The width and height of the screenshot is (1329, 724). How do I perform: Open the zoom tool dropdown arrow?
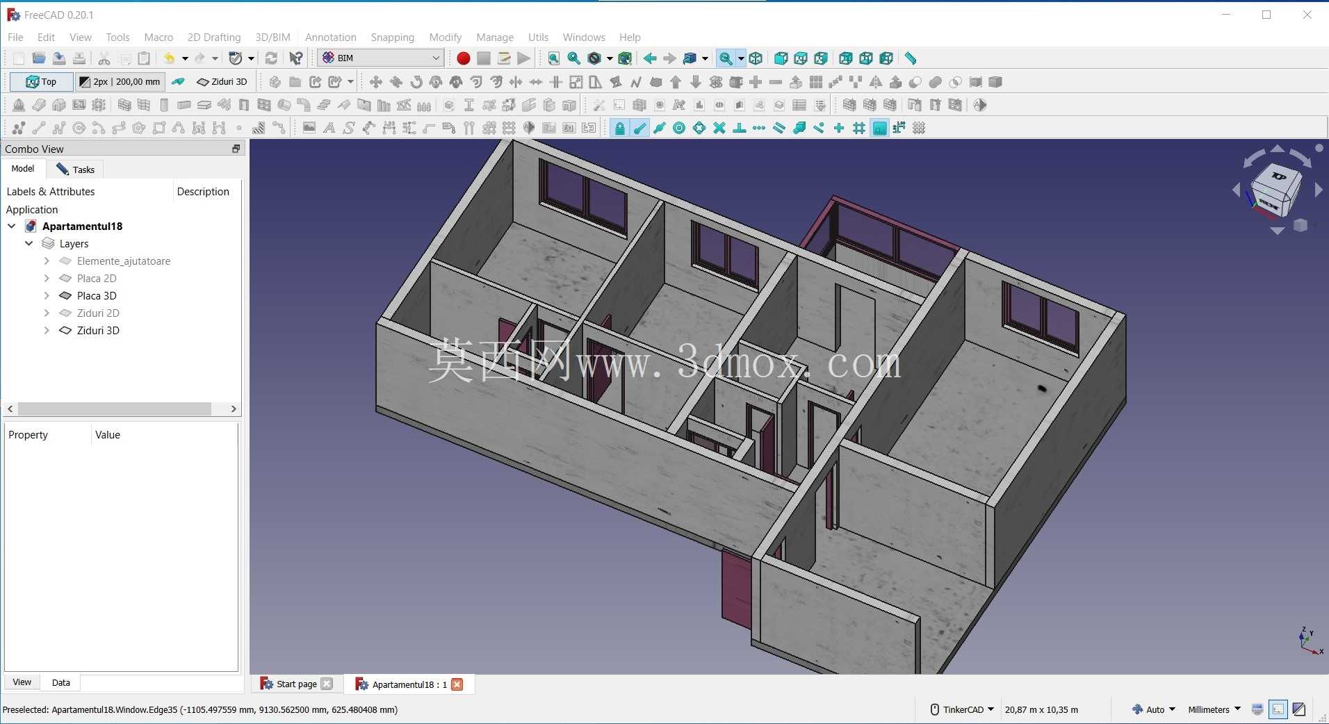[741, 58]
